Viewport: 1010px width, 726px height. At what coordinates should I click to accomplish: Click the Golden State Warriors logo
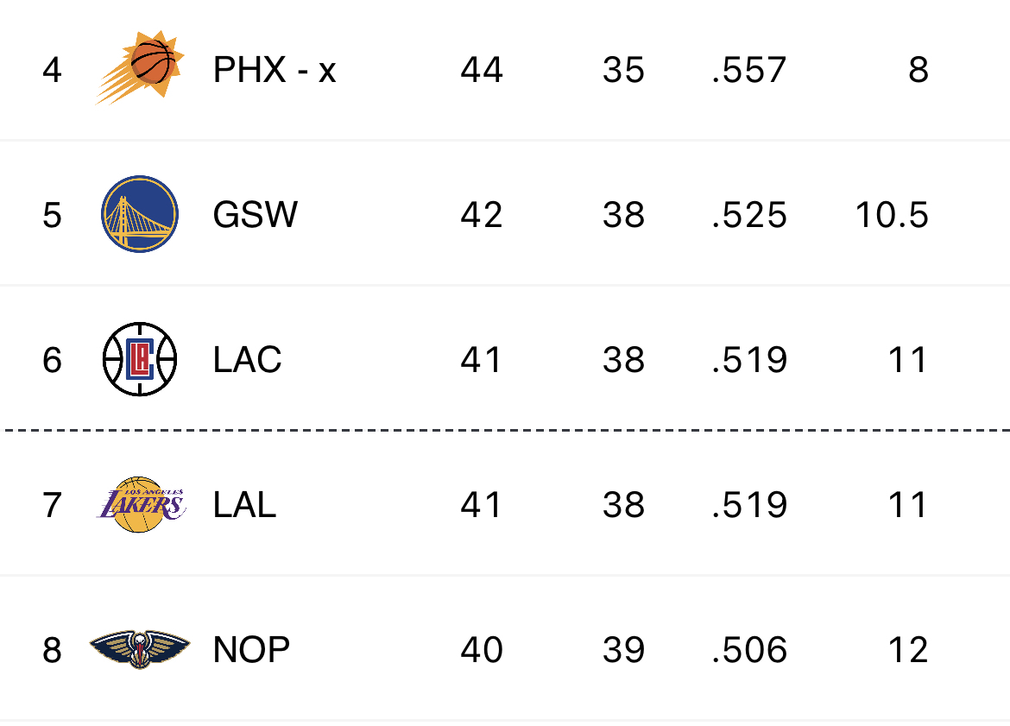click(140, 214)
